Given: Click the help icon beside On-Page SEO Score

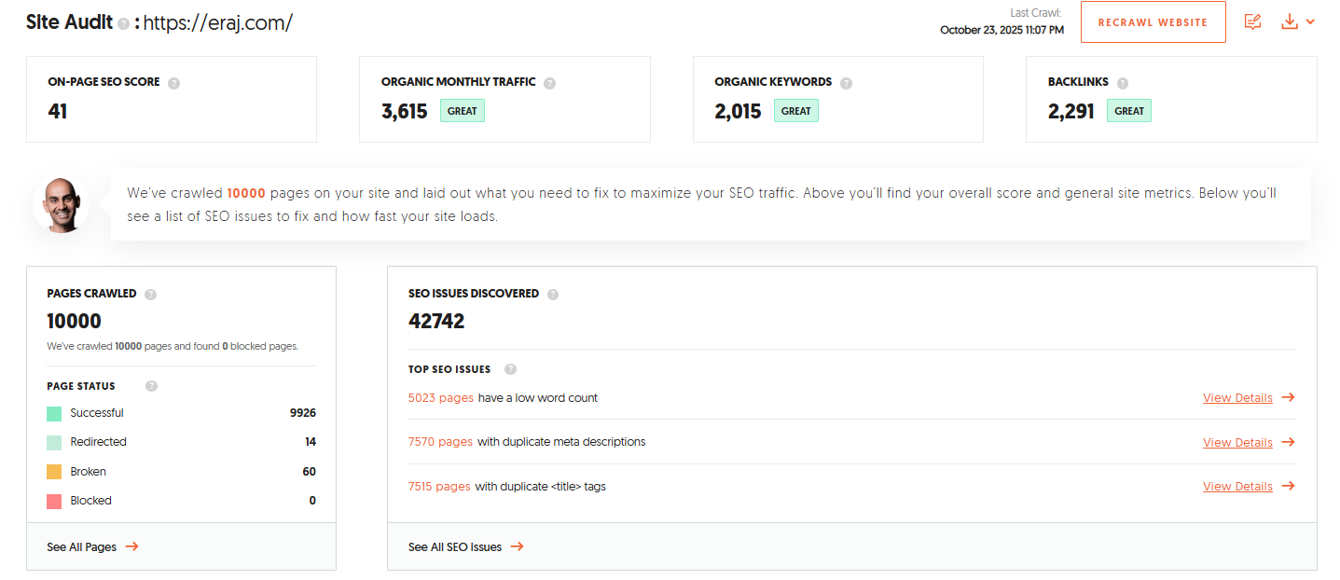Looking at the screenshot, I should tap(174, 83).
